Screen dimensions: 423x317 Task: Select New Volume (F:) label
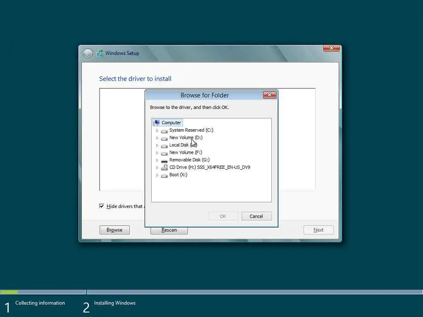[x=185, y=153]
